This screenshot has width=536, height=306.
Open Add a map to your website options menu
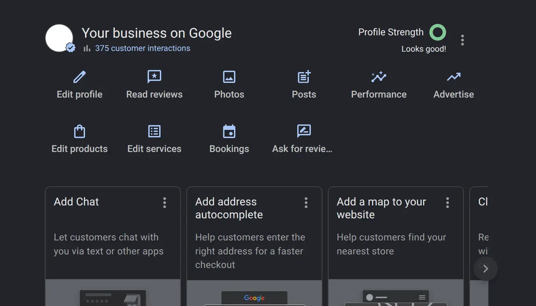tap(447, 203)
